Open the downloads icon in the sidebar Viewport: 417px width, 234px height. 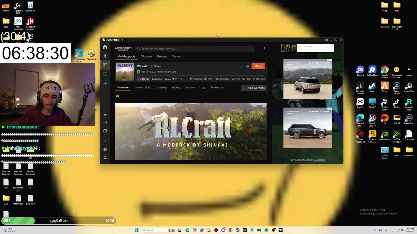105,140
